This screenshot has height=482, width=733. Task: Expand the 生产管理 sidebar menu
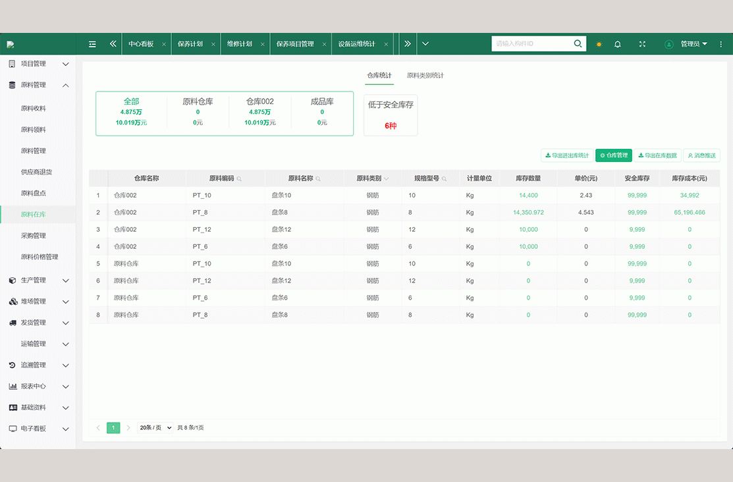click(38, 281)
